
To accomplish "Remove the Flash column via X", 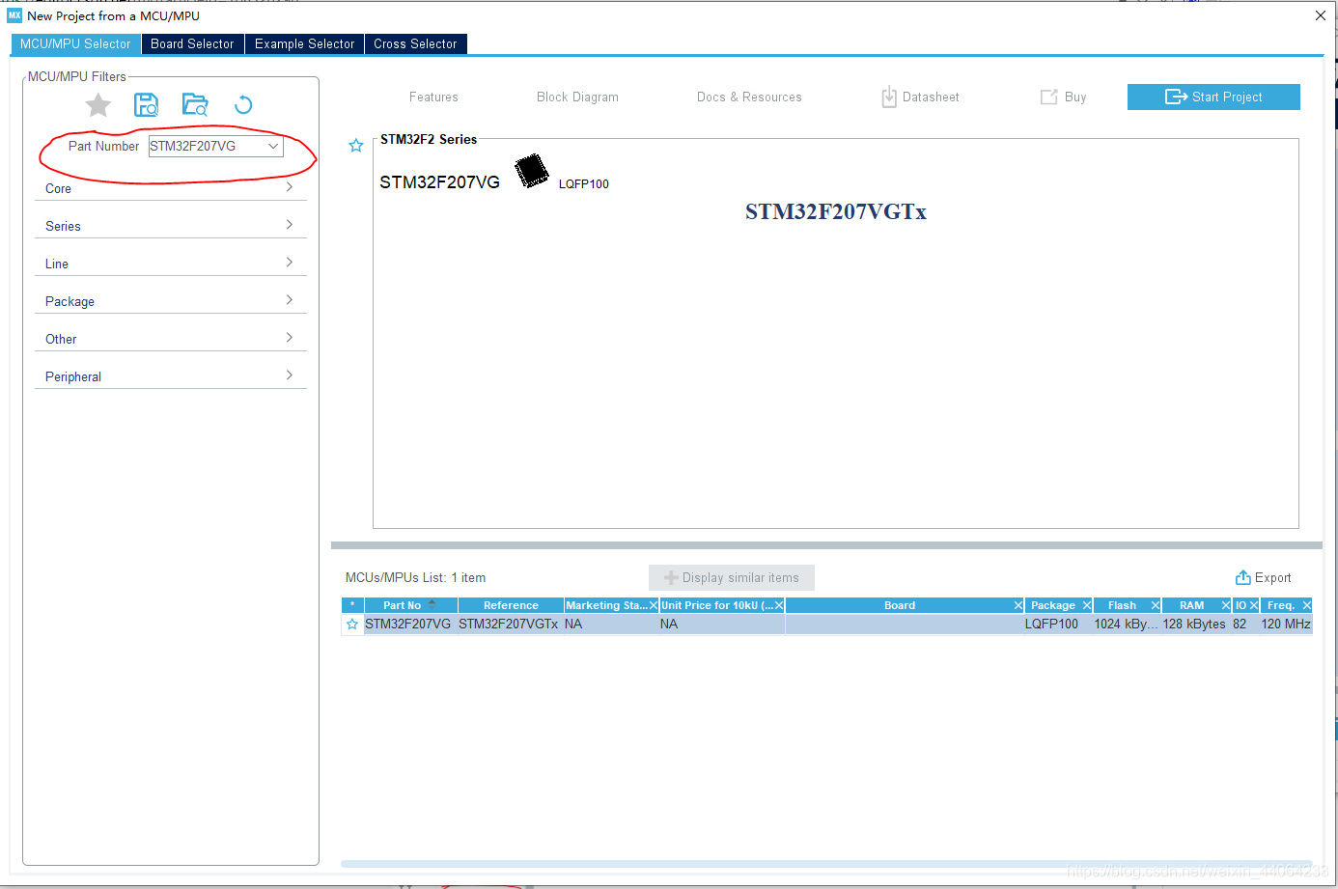I will (1155, 605).
